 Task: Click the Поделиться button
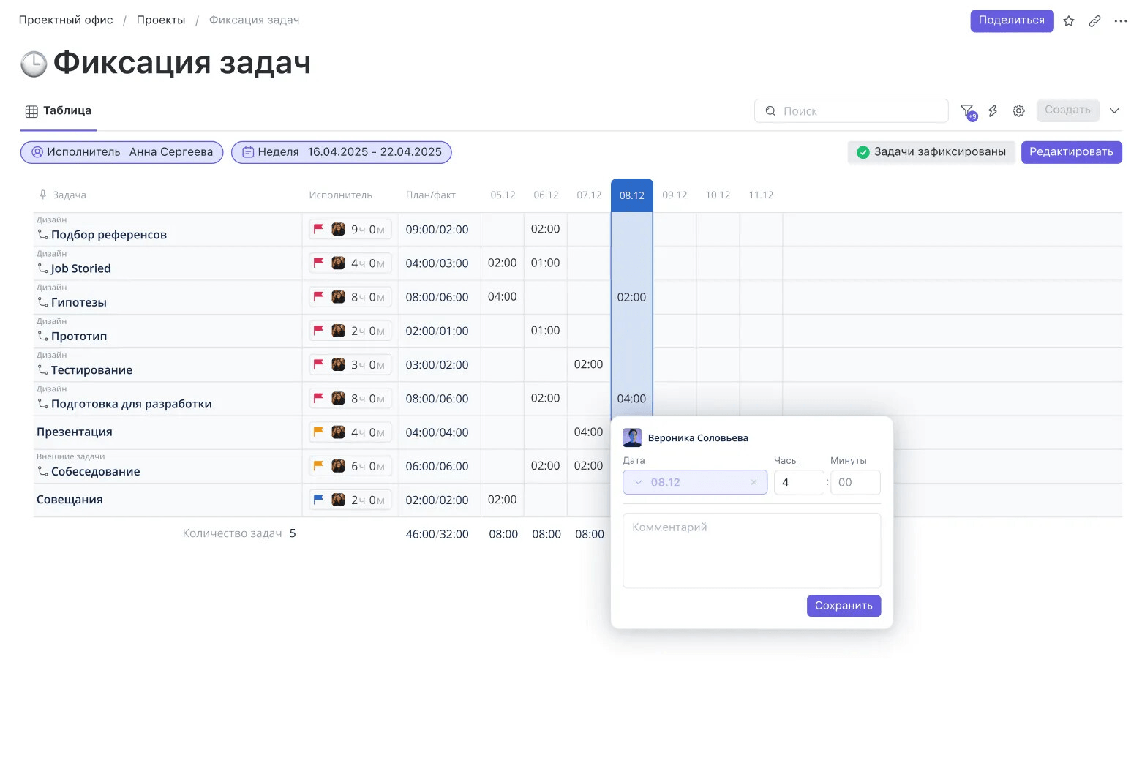(1012, 20)
